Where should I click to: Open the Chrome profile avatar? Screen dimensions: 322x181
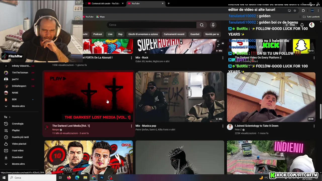[x=312, y=11]
